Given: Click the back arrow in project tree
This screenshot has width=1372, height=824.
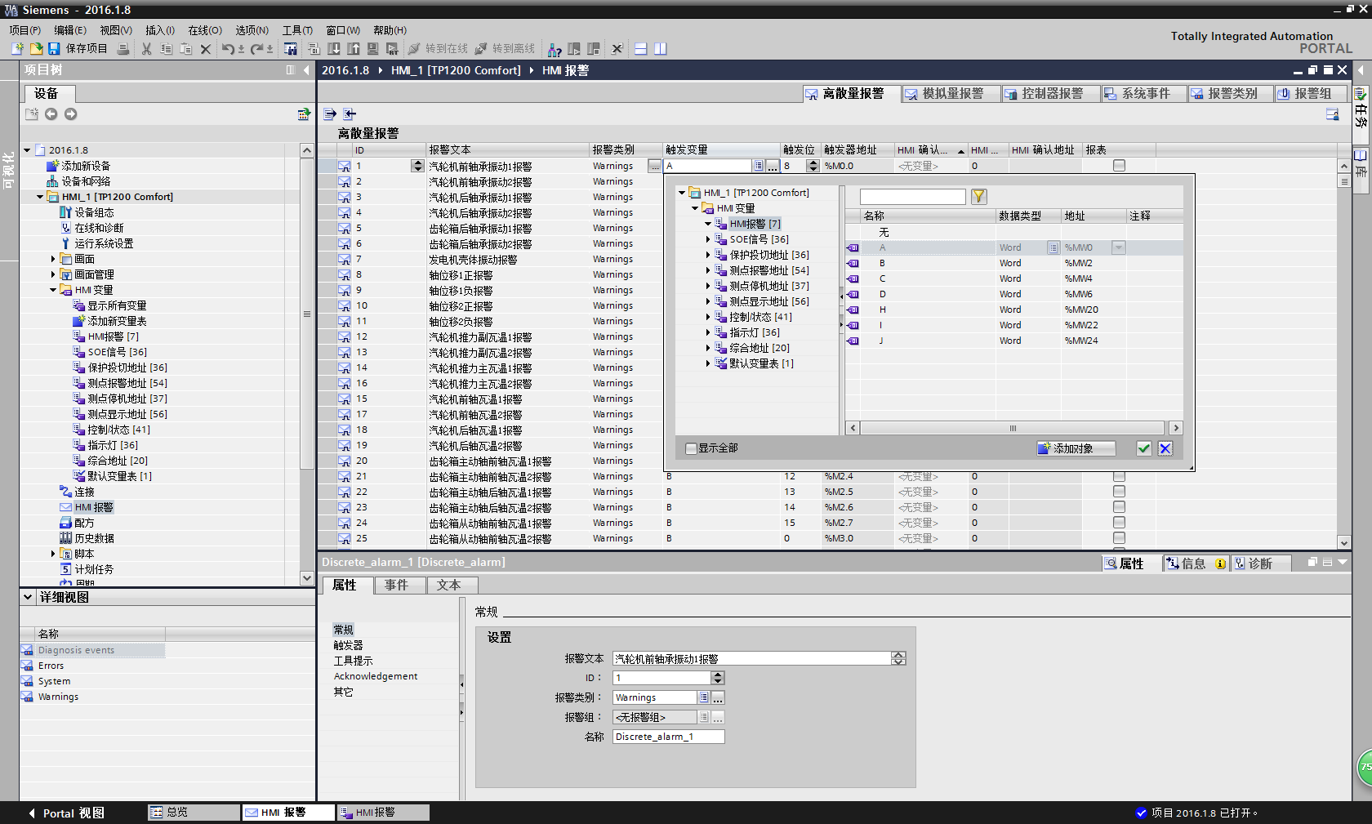Looking at the screenshot, I should click(x=51, y=114).
